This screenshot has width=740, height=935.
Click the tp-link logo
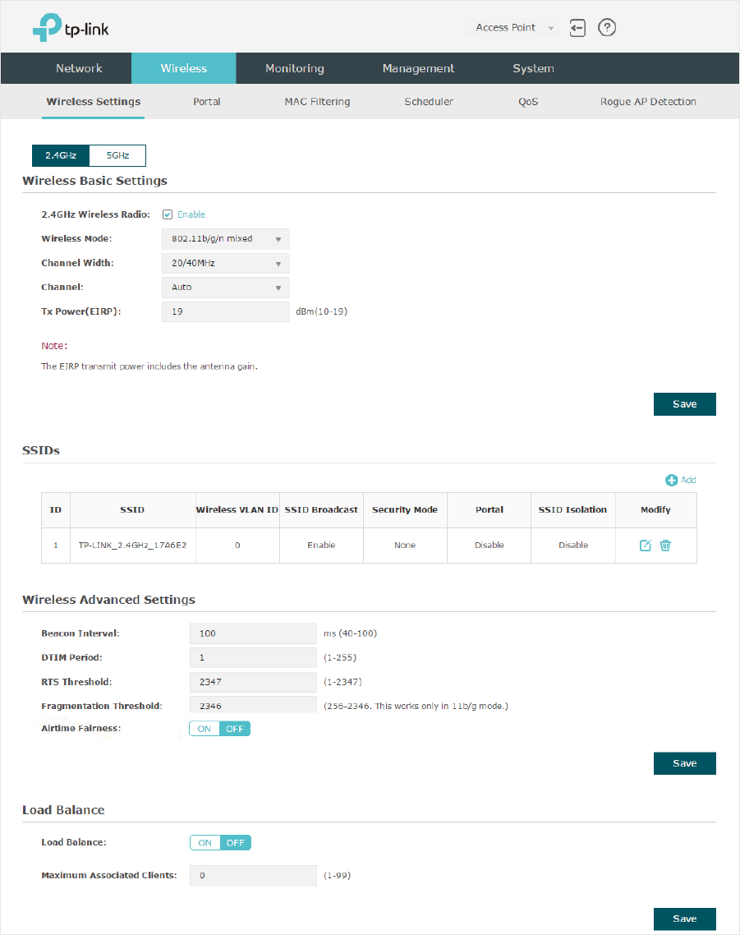click(71, 27)
